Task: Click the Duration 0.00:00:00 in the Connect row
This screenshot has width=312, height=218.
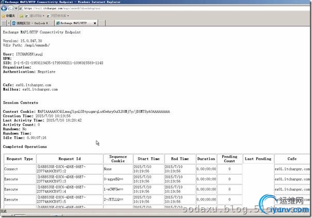Action: pos(206,169)
